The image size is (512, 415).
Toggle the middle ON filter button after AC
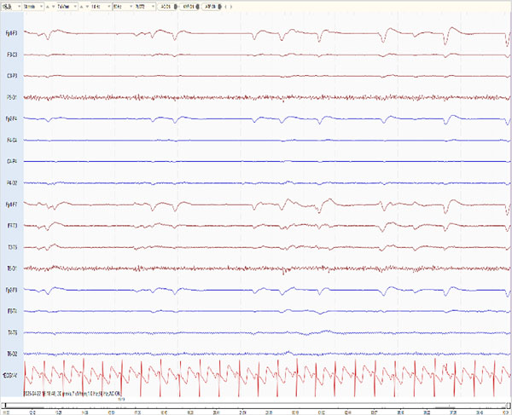pyautogui.click(x=189, y=4)
